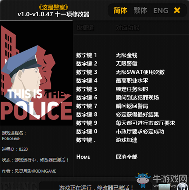
Task: Switch language to 简体
Action: [x=120, y=10]
